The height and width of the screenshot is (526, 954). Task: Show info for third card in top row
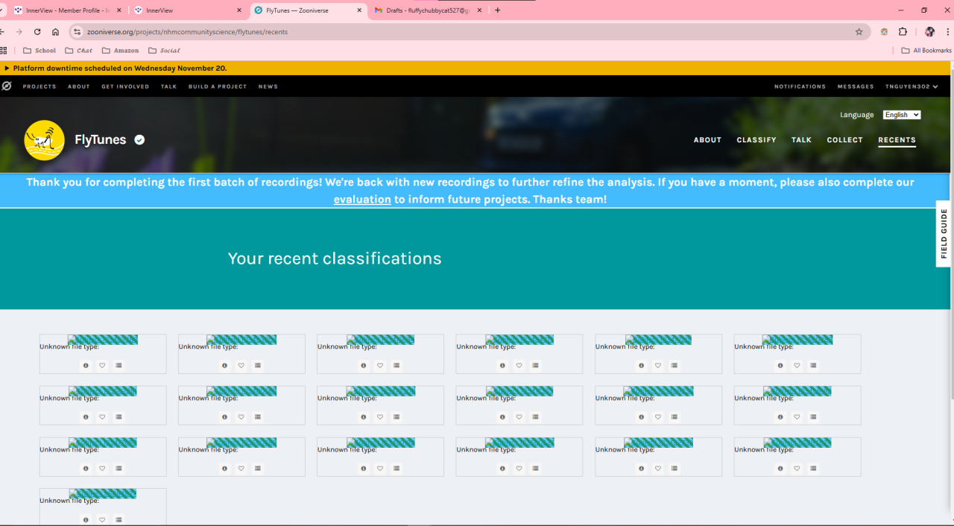pos(364,365)
